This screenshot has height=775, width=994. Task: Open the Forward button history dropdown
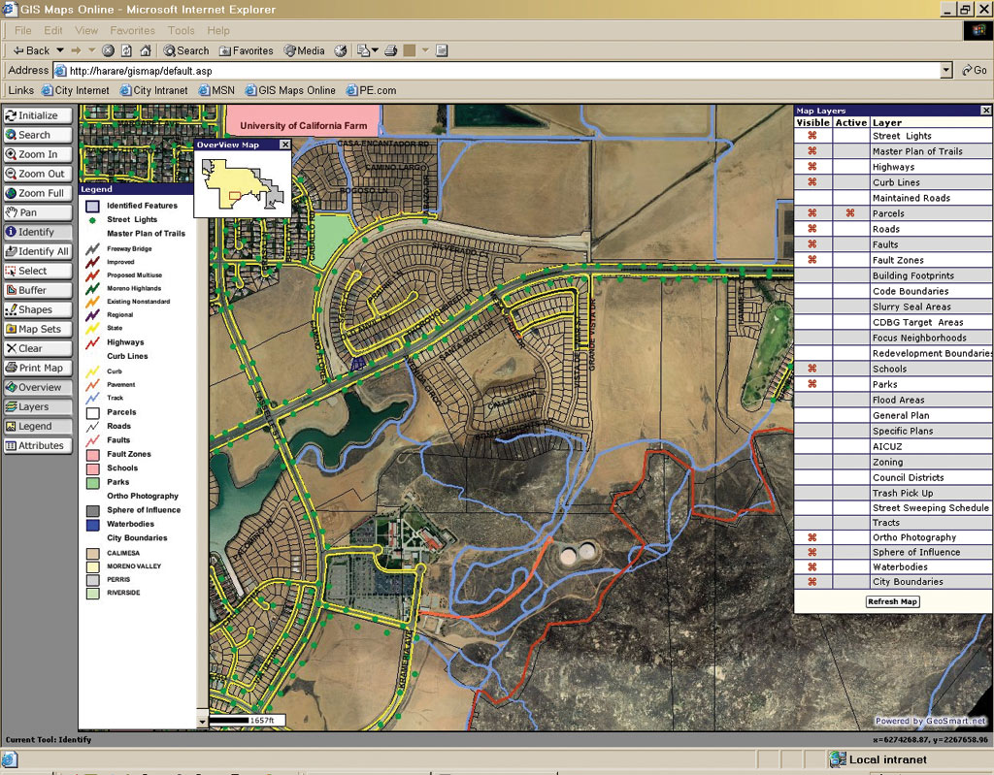tap(92, 50)
